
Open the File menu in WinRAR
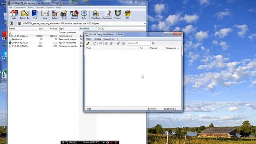click(x=10, y=8)
